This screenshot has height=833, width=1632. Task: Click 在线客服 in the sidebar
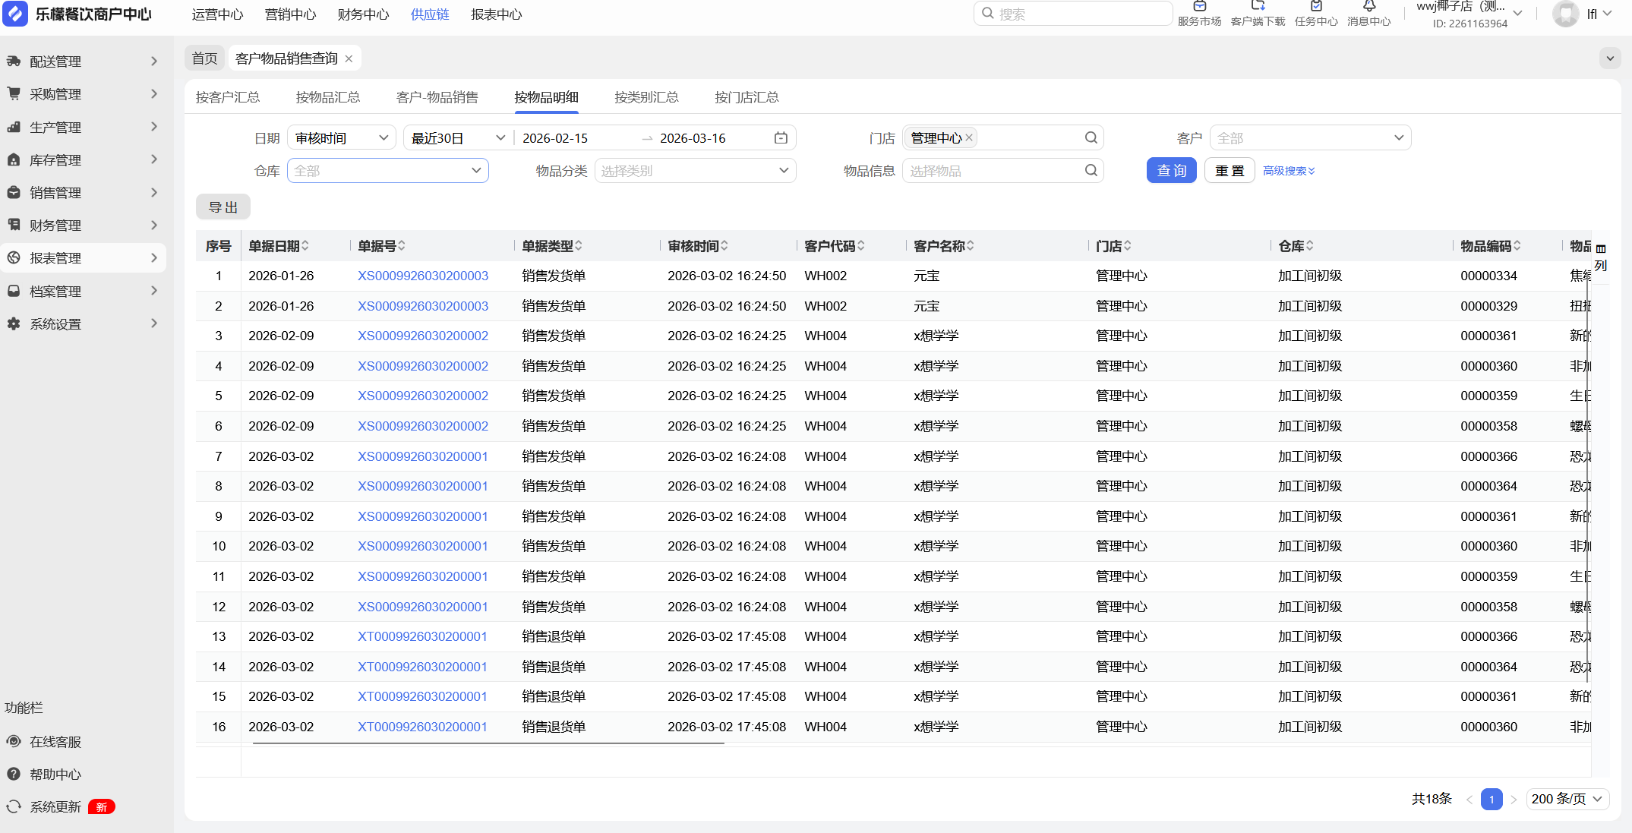coord(55,742)
